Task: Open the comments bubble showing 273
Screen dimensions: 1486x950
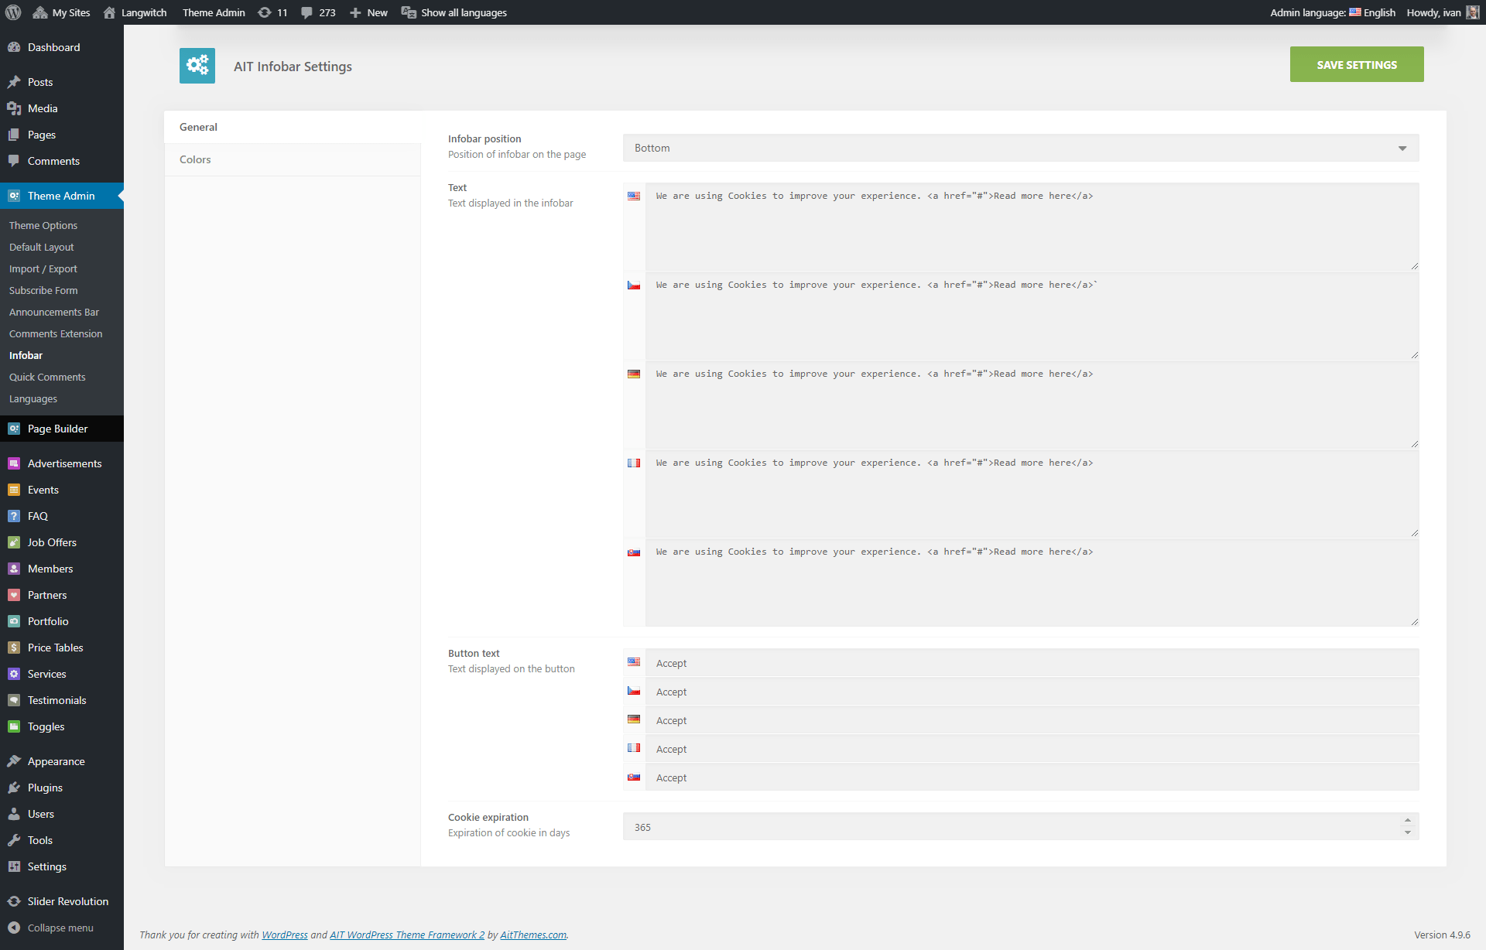Action: (318, 12)
